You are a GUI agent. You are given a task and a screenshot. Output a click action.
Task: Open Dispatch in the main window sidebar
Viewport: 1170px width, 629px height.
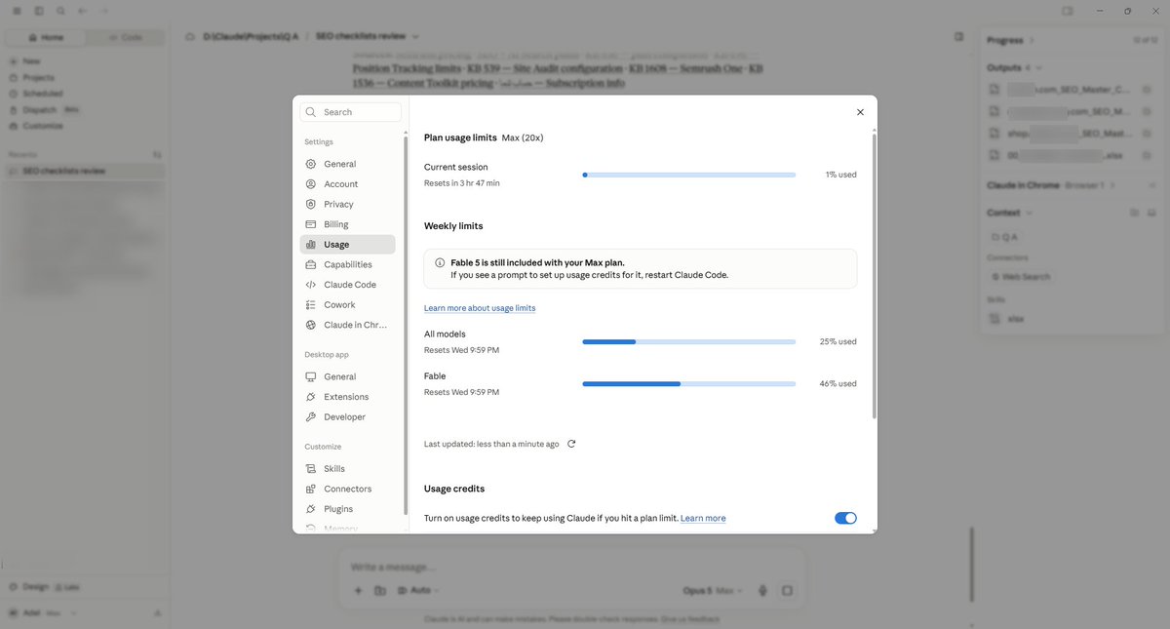(x=39, y=110)
